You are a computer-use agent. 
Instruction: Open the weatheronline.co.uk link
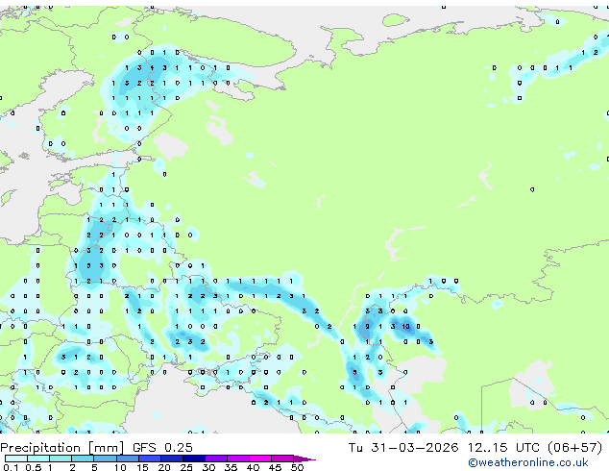[528, 463]
